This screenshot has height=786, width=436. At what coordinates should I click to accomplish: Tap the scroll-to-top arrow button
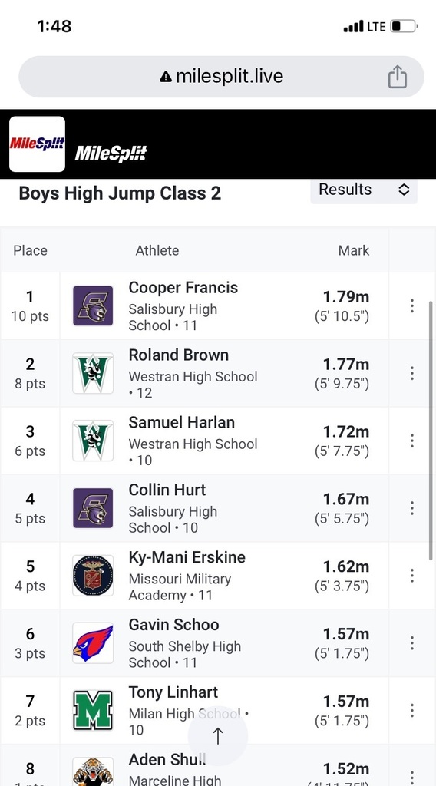(218, 736)
